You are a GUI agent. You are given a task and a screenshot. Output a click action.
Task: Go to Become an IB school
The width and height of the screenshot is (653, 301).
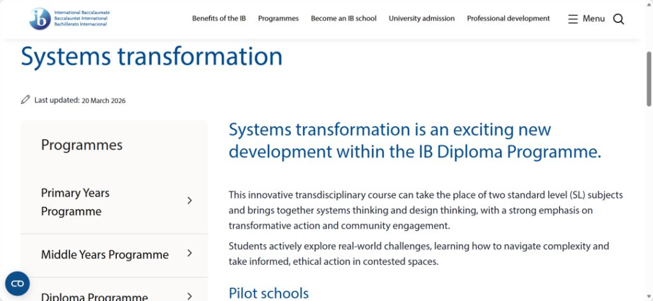[344, 18]
